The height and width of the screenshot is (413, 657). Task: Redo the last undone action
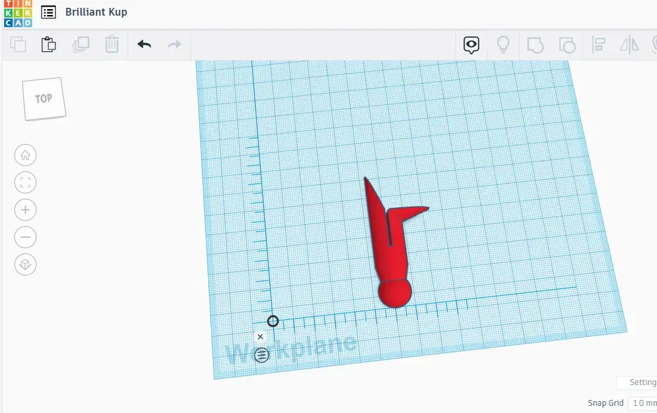point(175,44)
